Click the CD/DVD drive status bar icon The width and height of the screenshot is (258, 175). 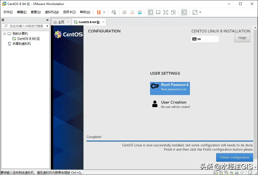[x=221, y=172]
